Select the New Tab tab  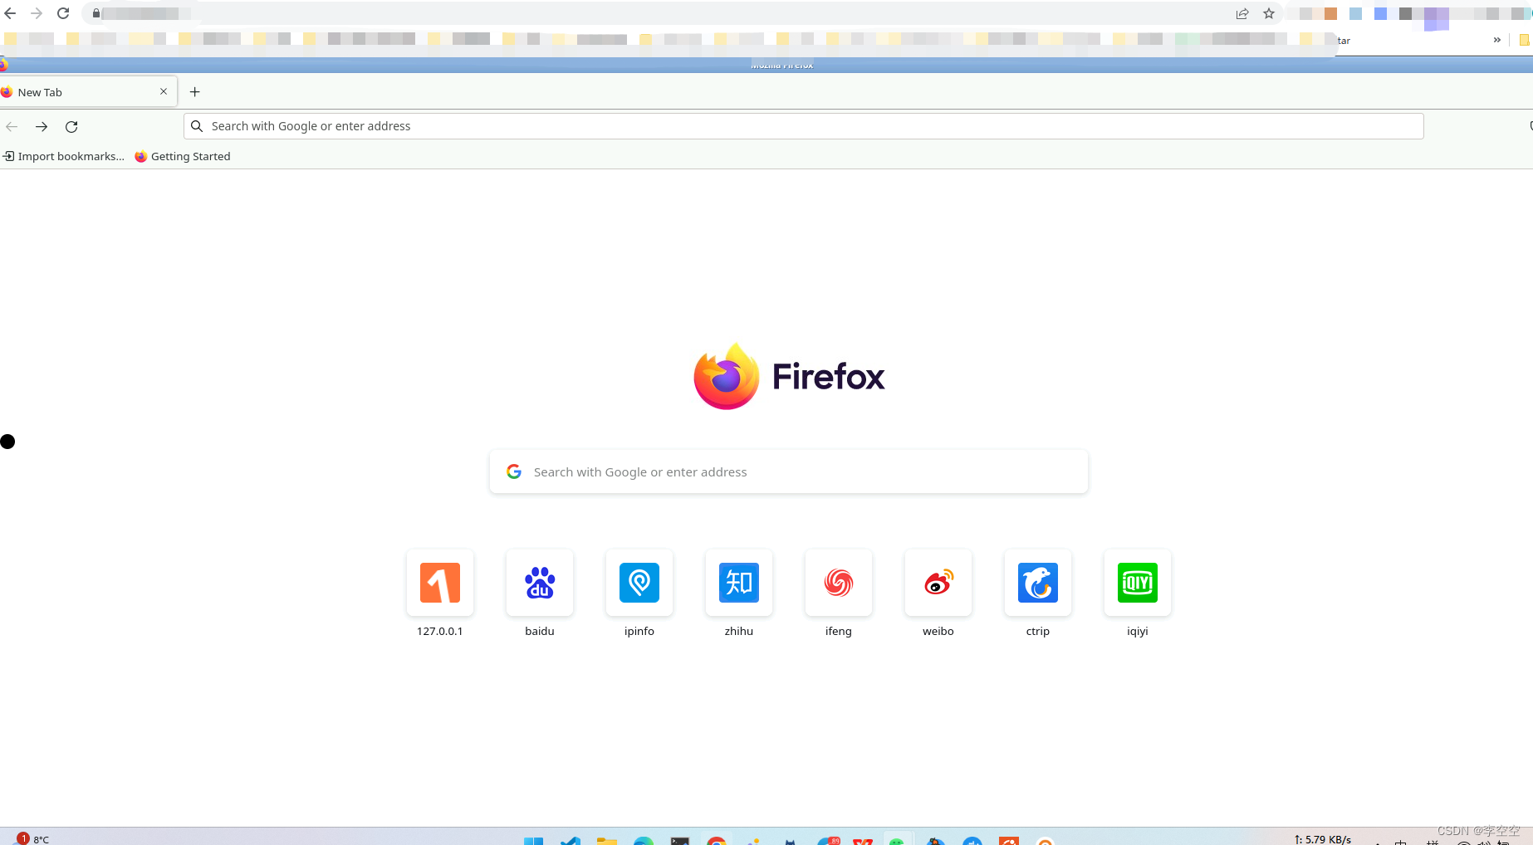pyautogui.click(x=88, y=92)
